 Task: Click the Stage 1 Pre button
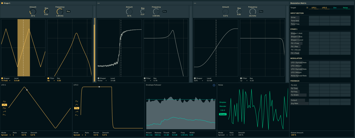coord(68,12)
